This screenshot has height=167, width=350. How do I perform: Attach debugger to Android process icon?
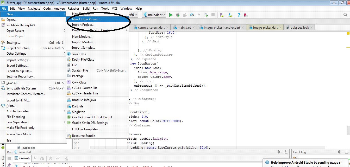pos(206,15)
